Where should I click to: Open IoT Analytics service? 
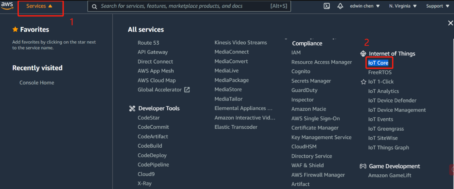(x=383, y=91)
